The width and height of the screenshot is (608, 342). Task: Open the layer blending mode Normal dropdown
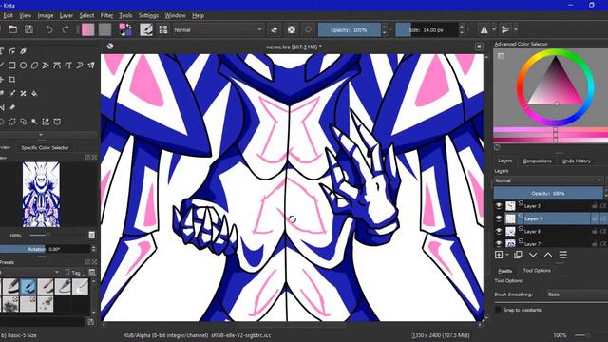coord(548,180)
